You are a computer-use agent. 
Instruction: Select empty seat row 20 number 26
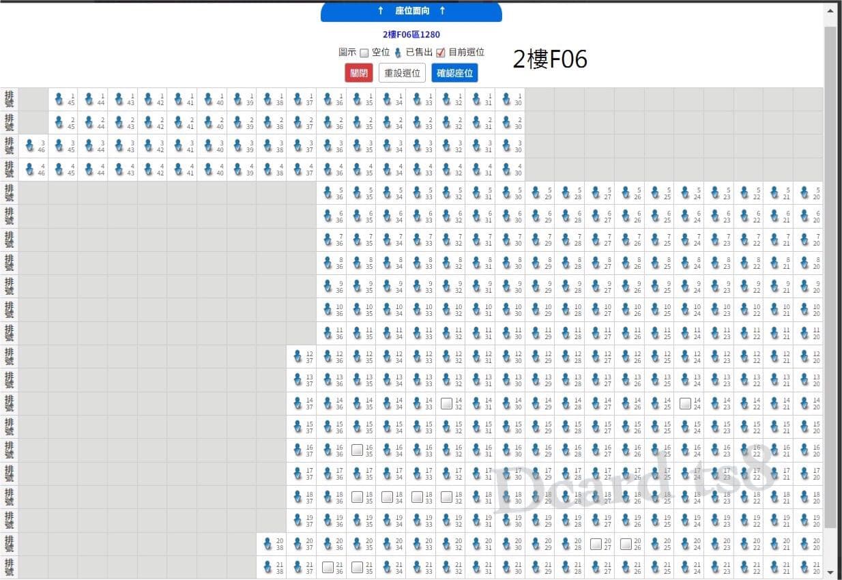(626, 544)
